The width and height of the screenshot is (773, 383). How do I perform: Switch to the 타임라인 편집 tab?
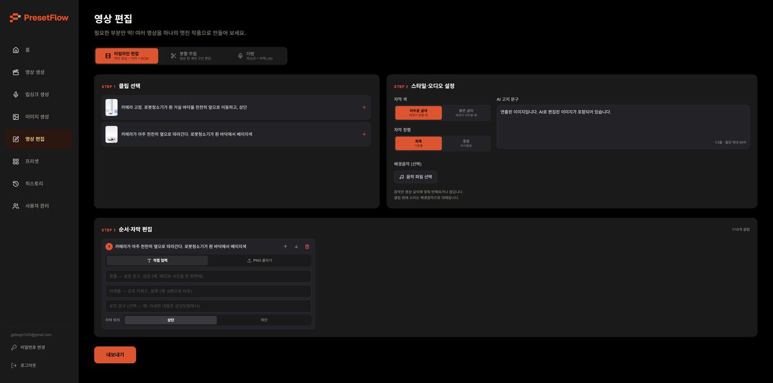[x=126, y=56]
